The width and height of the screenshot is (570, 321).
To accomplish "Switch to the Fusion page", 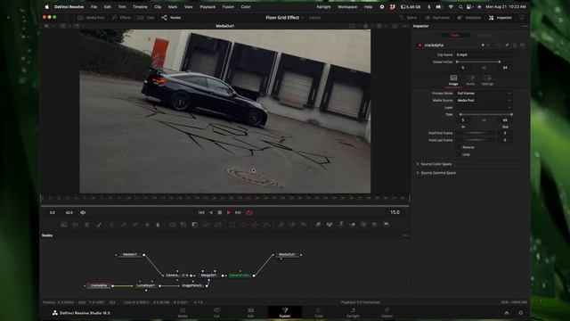I will tap(285, 313).
